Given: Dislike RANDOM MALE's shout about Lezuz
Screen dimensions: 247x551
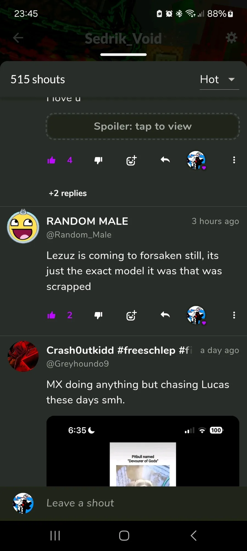Looking at the screenshot, I should coord(98,315).
